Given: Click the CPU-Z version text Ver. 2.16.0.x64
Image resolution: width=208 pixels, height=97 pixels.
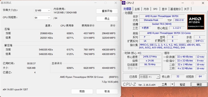Looking at the screenshot, I should [147, 85].
